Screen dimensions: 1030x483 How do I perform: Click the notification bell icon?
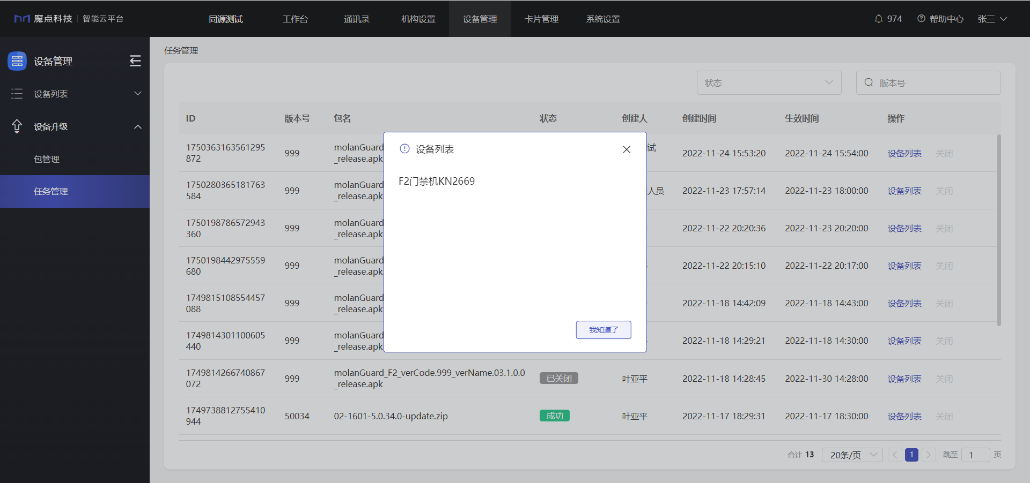tap(878, 19)
